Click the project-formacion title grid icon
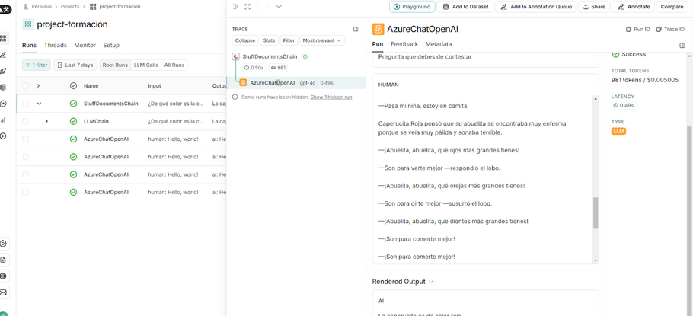Image resolution: width=693 pixels, height=316 pixels. pos(28,24)
